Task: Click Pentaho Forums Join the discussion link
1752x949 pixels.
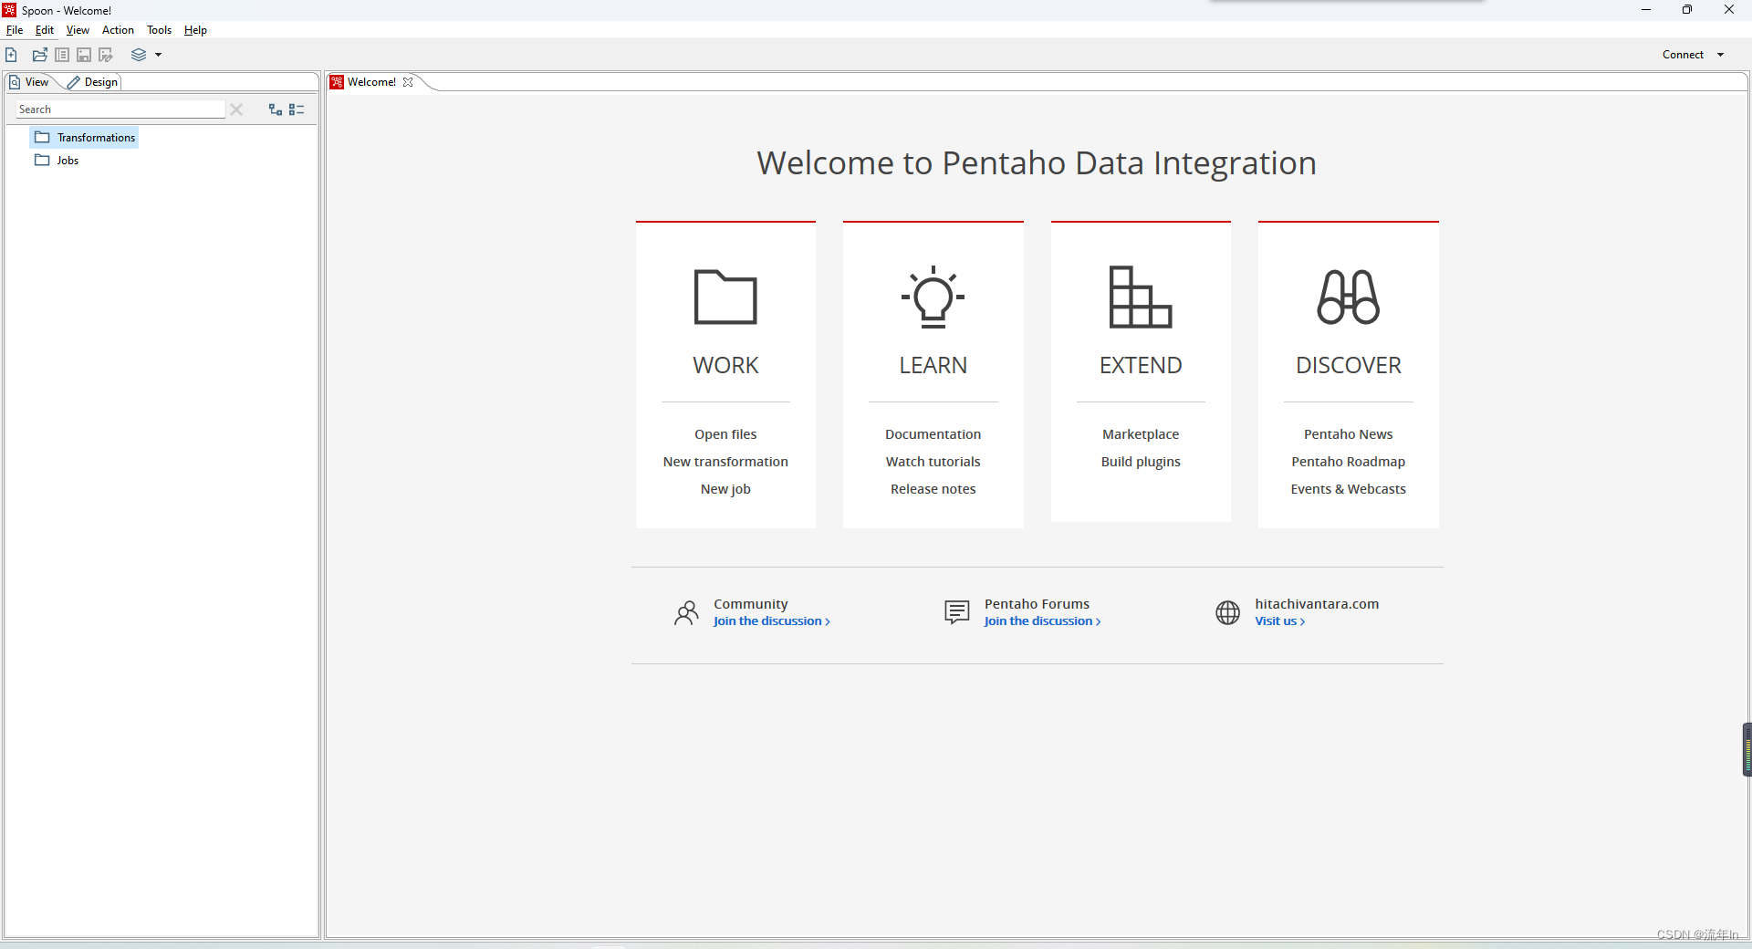Action: pos(1042,621)
